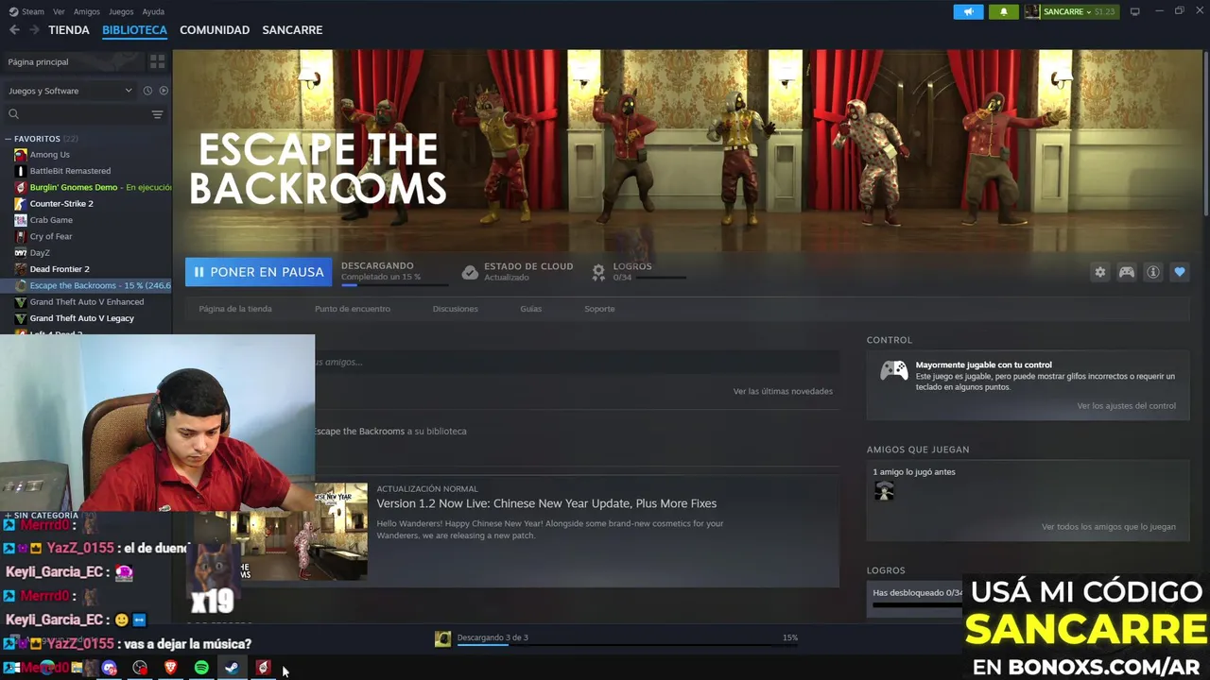Click the PONER EN PAUSA download button
This screenshot has height=680, width=1210.
point(258,272)
